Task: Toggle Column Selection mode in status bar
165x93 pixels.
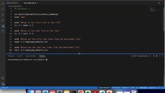Action: (104, 88)
